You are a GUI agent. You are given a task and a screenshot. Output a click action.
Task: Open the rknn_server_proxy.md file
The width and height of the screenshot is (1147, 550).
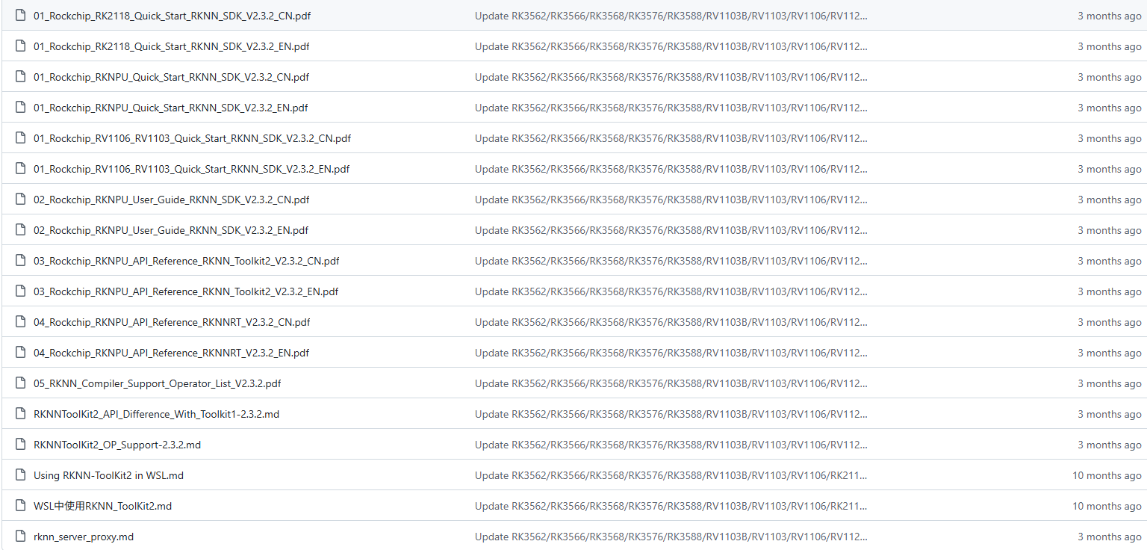[84, 537]
